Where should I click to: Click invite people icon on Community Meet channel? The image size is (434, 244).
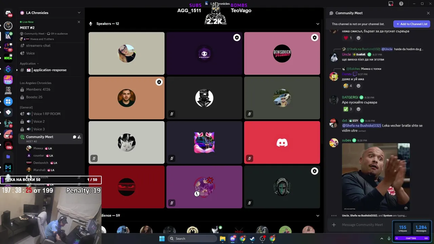pos(79,137)
